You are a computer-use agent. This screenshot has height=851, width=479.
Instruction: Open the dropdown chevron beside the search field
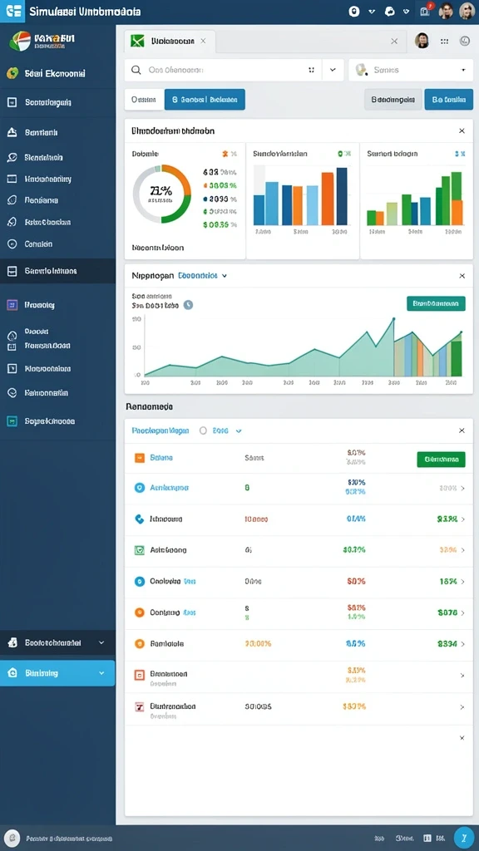(x=333, y=70)
